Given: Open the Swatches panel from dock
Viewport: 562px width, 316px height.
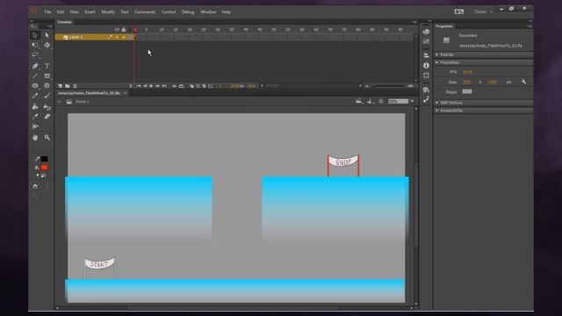Looking at the screenshot, I should 426,41.
